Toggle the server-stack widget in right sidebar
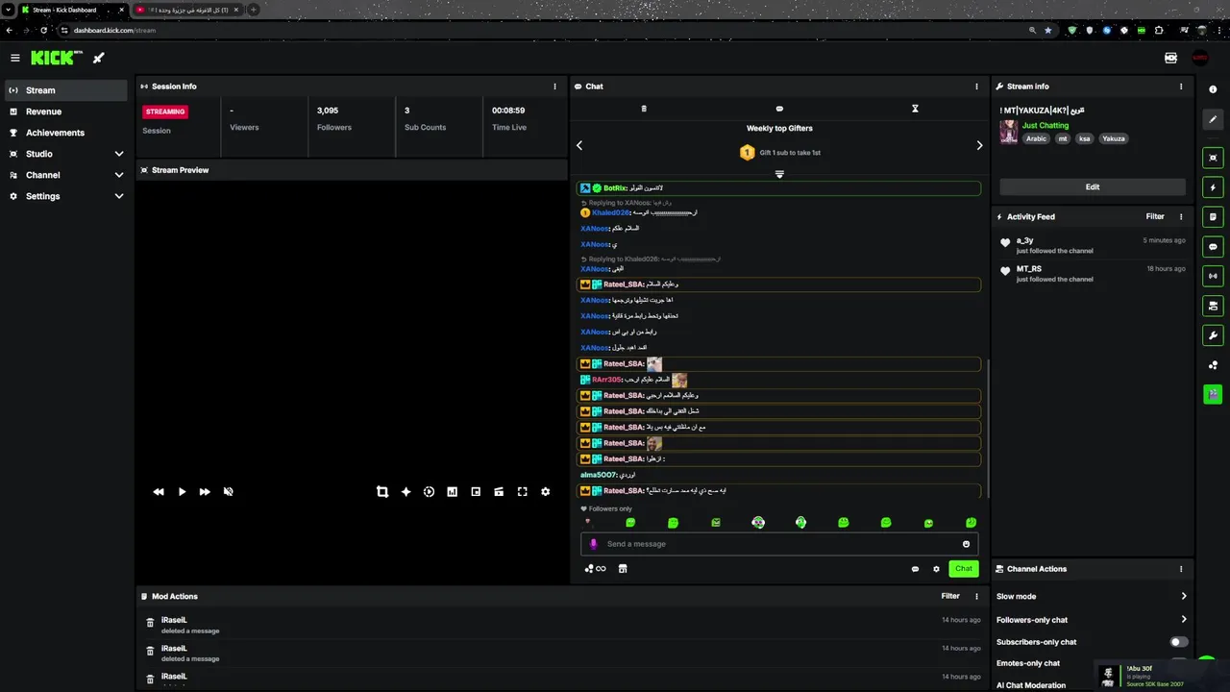This screenshot has height=692, width=1230. 1213,306
